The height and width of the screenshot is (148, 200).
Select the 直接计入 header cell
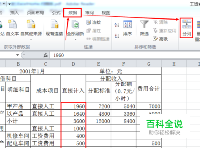coord(73,88)
